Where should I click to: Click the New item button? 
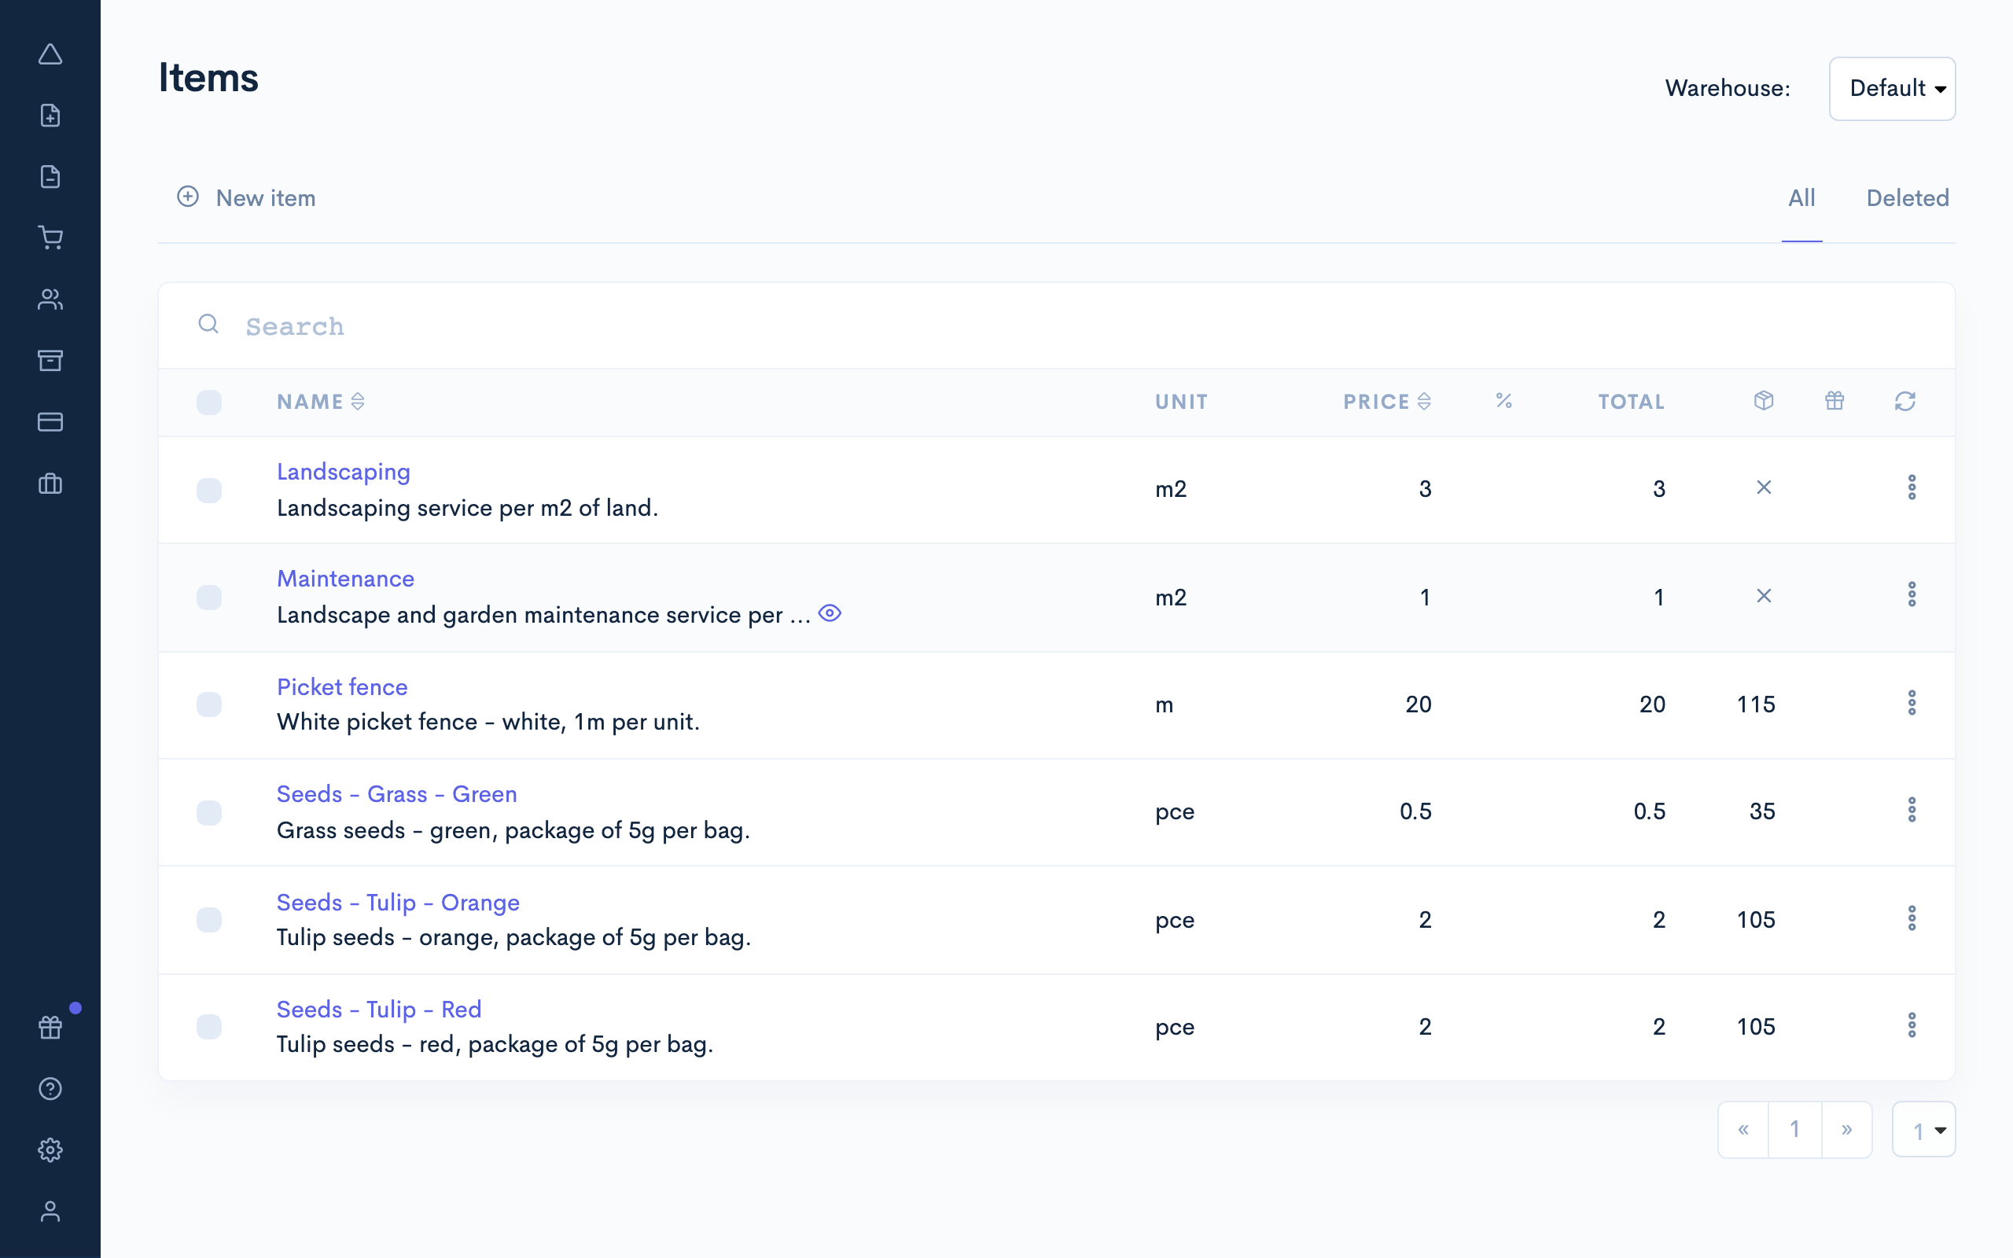pos(246,198)
